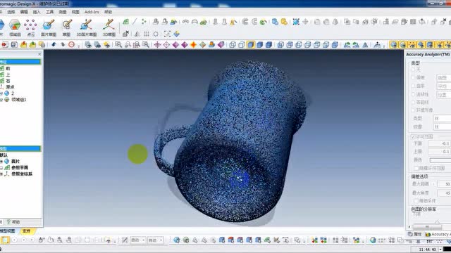
Task: Click the 色图的分辨率 slider handle
Action: pos(437,222)
